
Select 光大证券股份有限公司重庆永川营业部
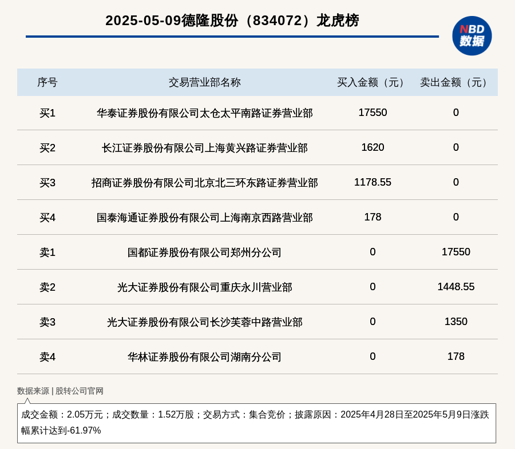(x=205, y=287)
